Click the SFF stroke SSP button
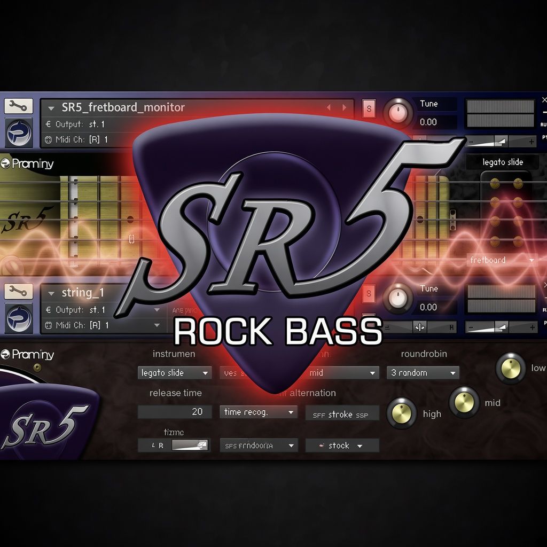The height and width of the screenshot is (547, 547). 342,414
